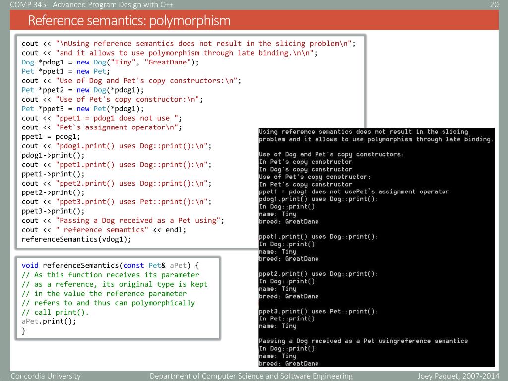Click the call 'referenceSemantics(vdog1);'
The width and height of the screenshot is (508, 381).
pos(76,240)
